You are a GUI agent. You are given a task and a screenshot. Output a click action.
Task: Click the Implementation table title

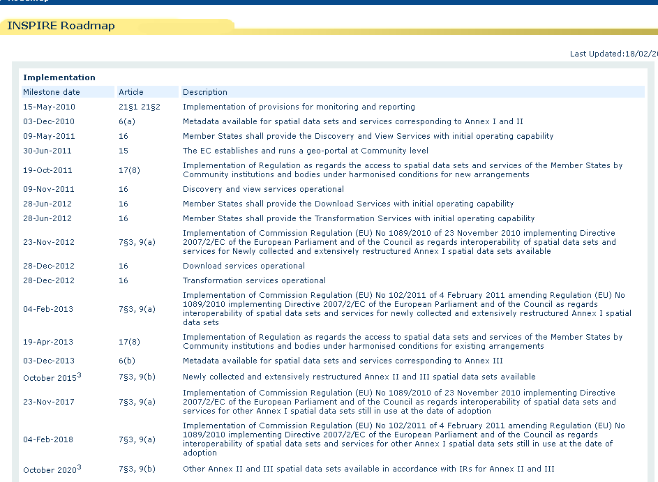tap(59, 77)
